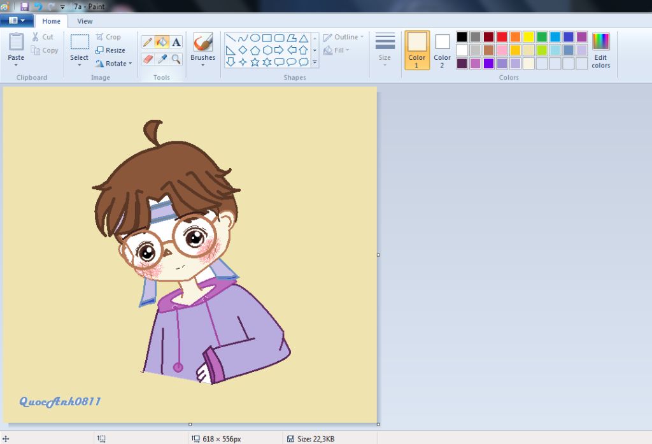This screenshot has width=652, height=444.
Task: Open the shape Outline dropdown
Action: click(x=343, y=37)
